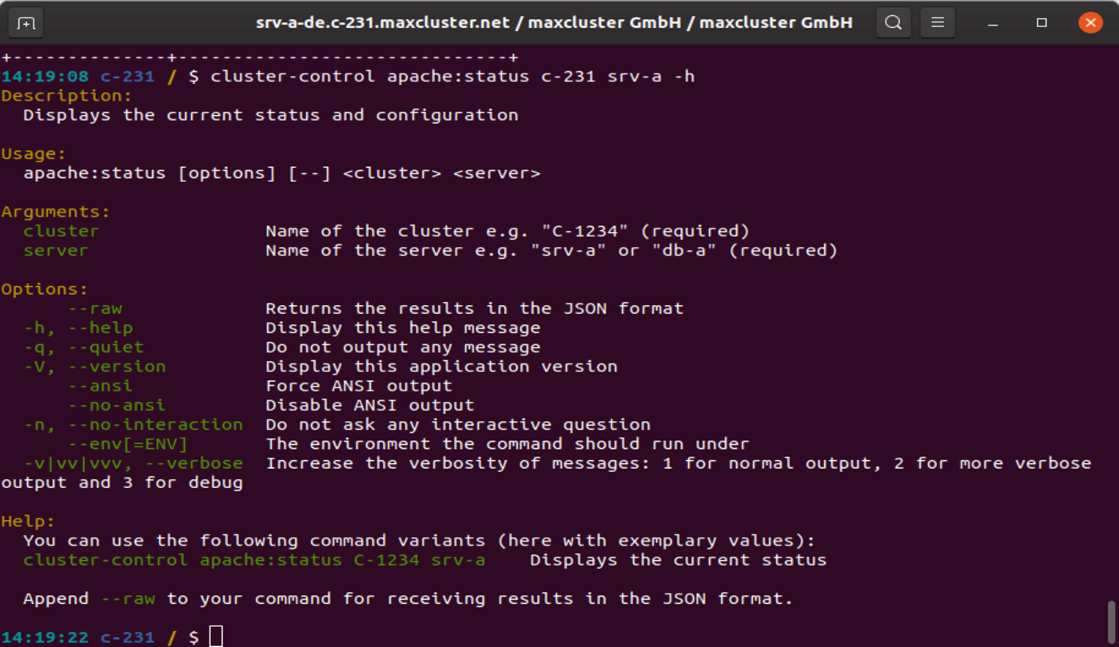Click the --raw option text
This screenshot has width=1119, height=647.
click(x=95, y=308)
